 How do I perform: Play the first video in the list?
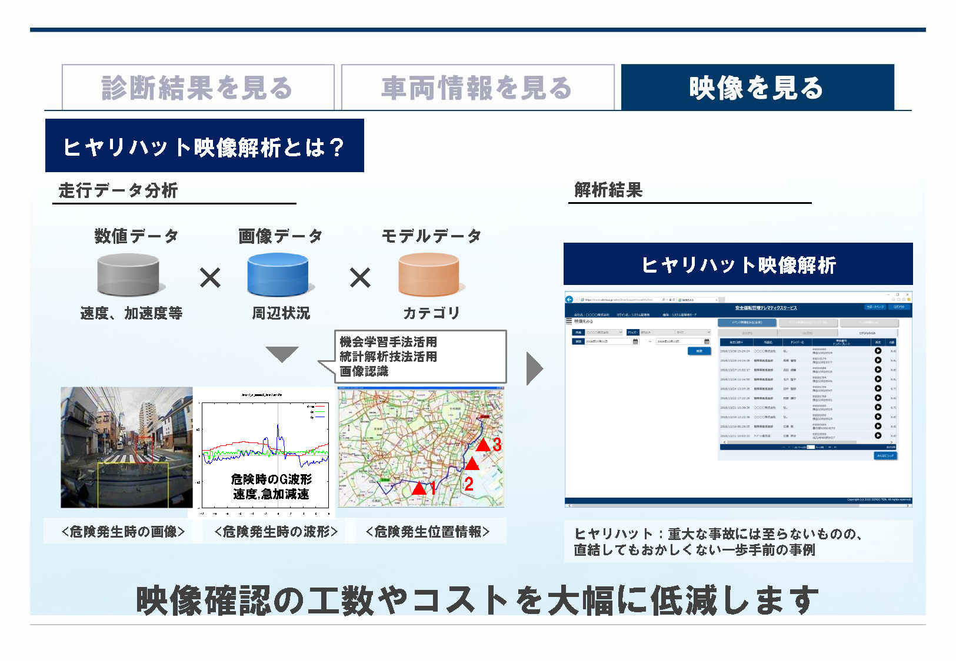(878, 351)
